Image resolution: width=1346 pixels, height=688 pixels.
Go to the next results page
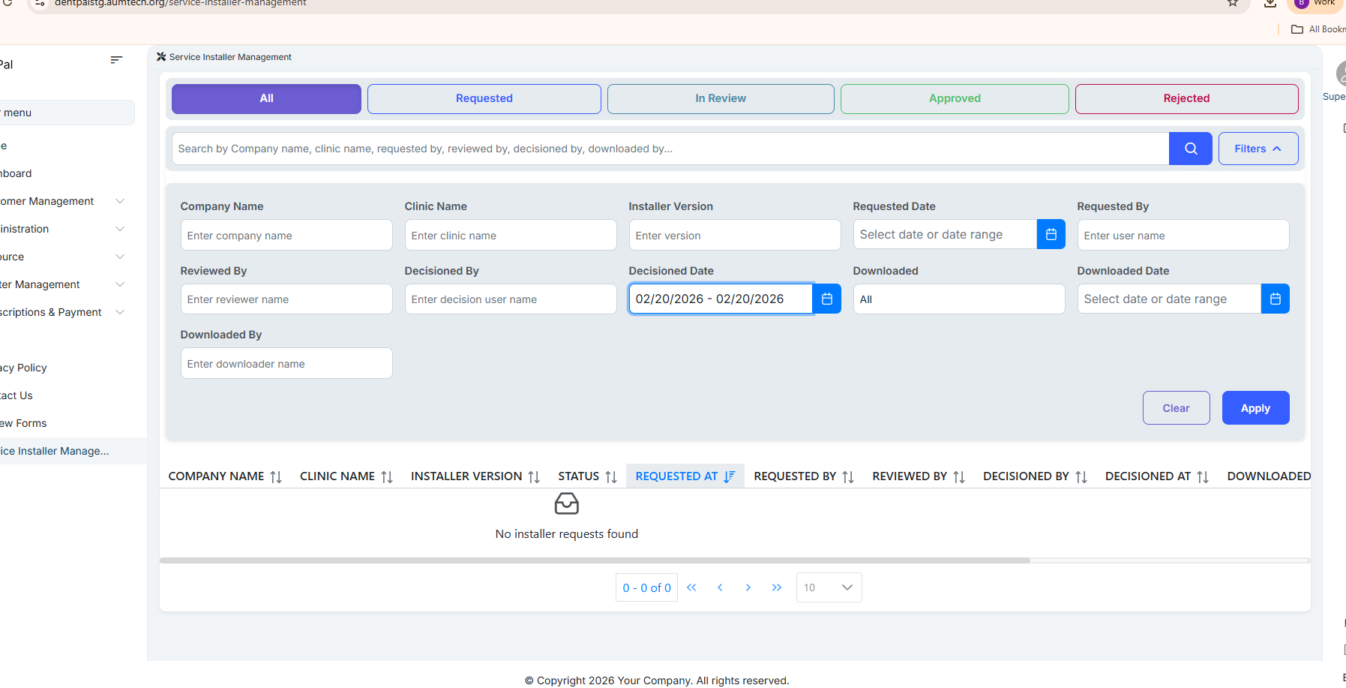click(748, 587)
